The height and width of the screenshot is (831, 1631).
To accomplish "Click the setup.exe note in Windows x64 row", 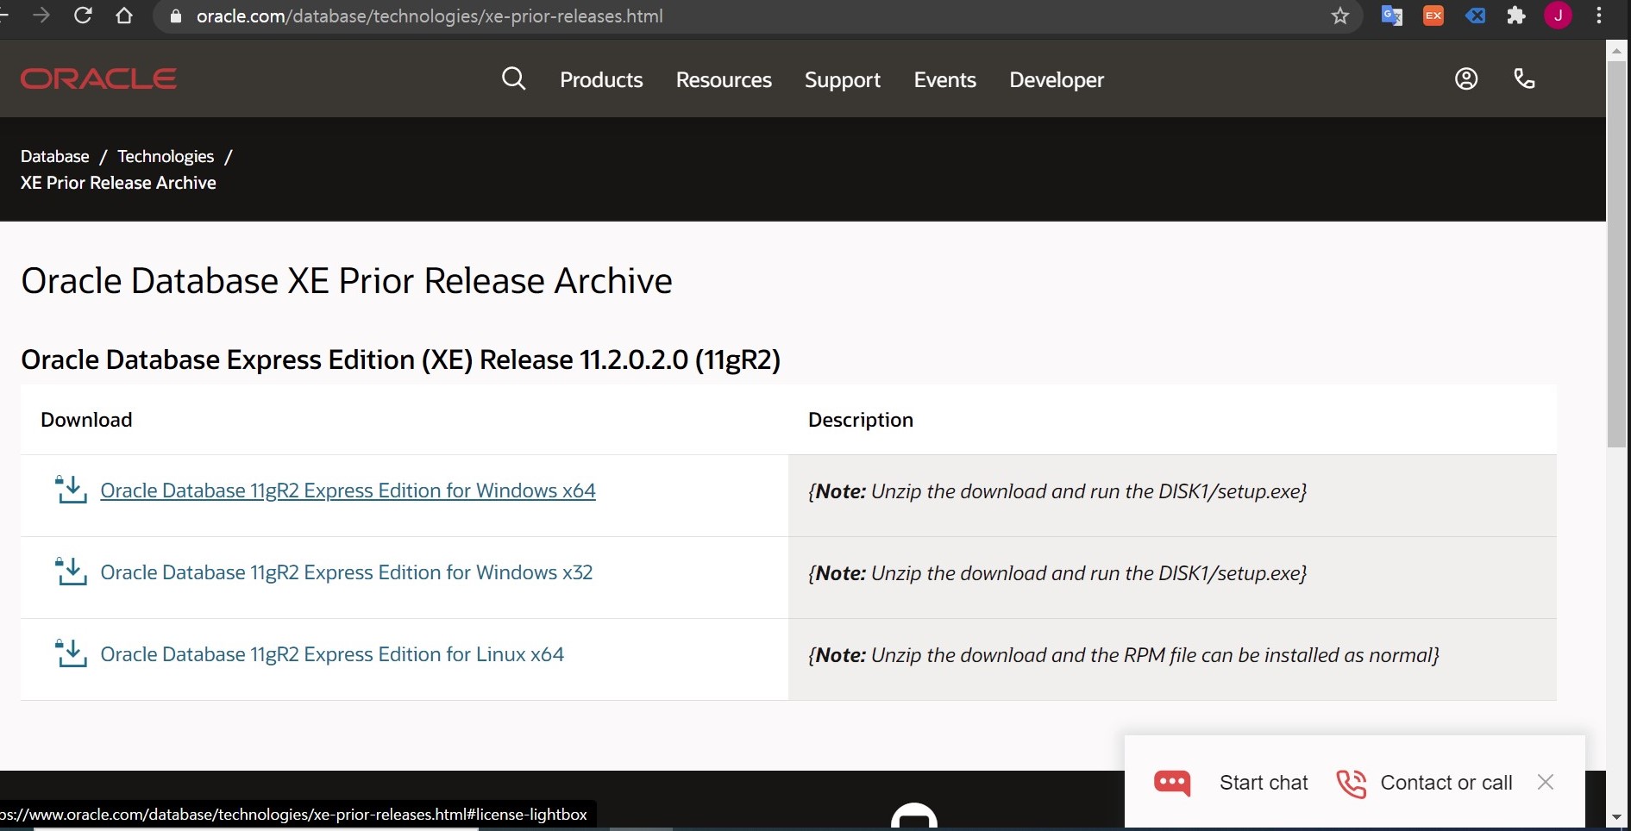I will (x=1057, y=491).
